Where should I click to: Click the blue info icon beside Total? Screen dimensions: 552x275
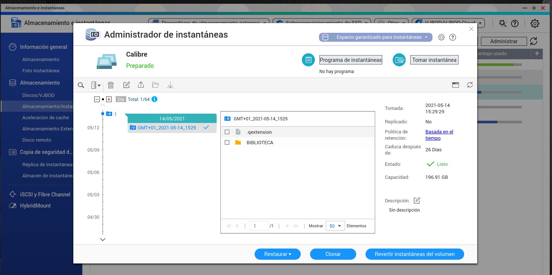(x=154, y=99)
